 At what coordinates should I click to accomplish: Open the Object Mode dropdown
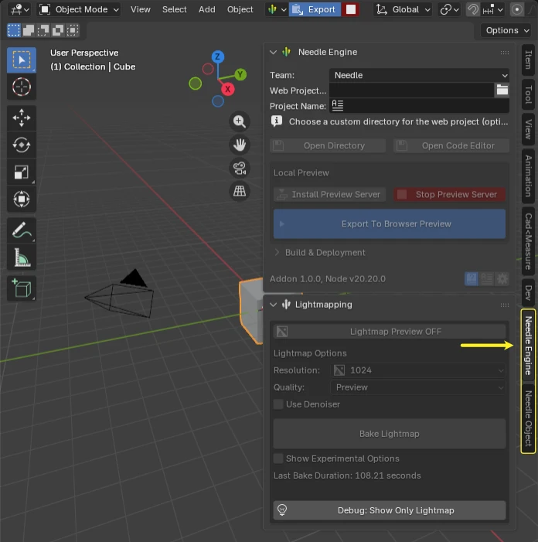pyautogui.click(x=80, y=9)
